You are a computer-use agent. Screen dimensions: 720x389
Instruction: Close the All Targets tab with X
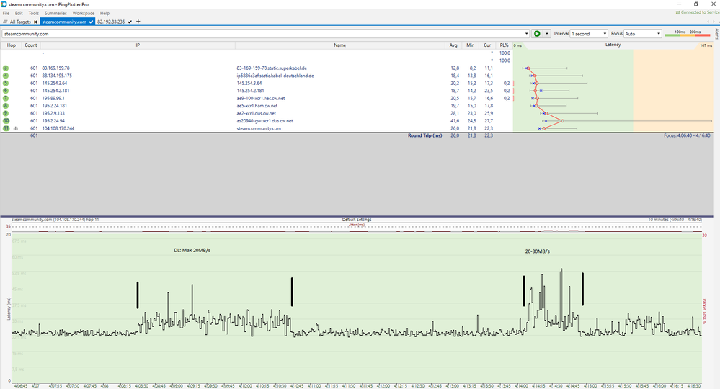[36, 22]
